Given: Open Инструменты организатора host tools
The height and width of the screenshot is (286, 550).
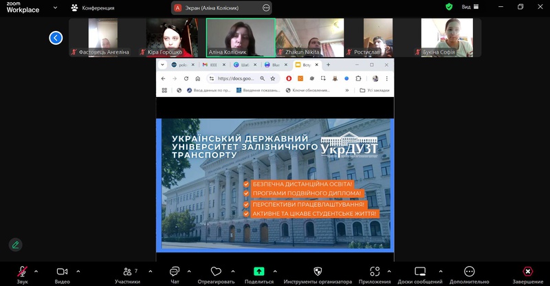Looking at the screenshot, I should [318, 275].
